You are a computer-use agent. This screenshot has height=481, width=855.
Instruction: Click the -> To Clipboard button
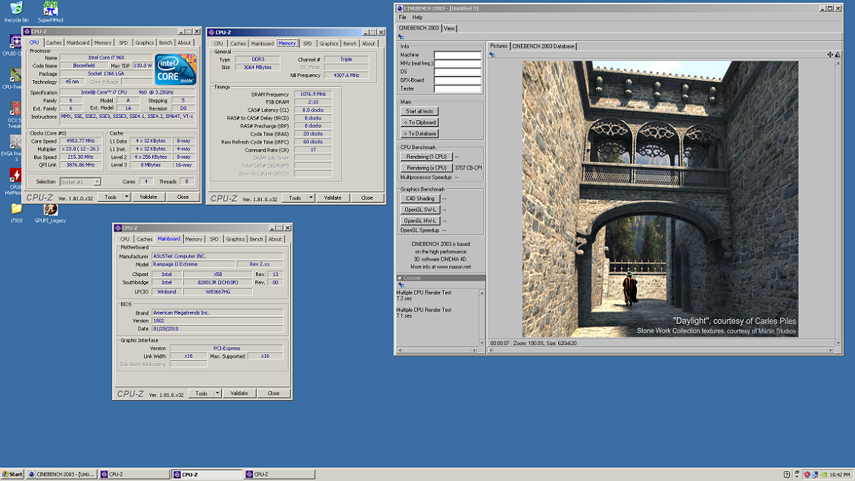point(420,123)
